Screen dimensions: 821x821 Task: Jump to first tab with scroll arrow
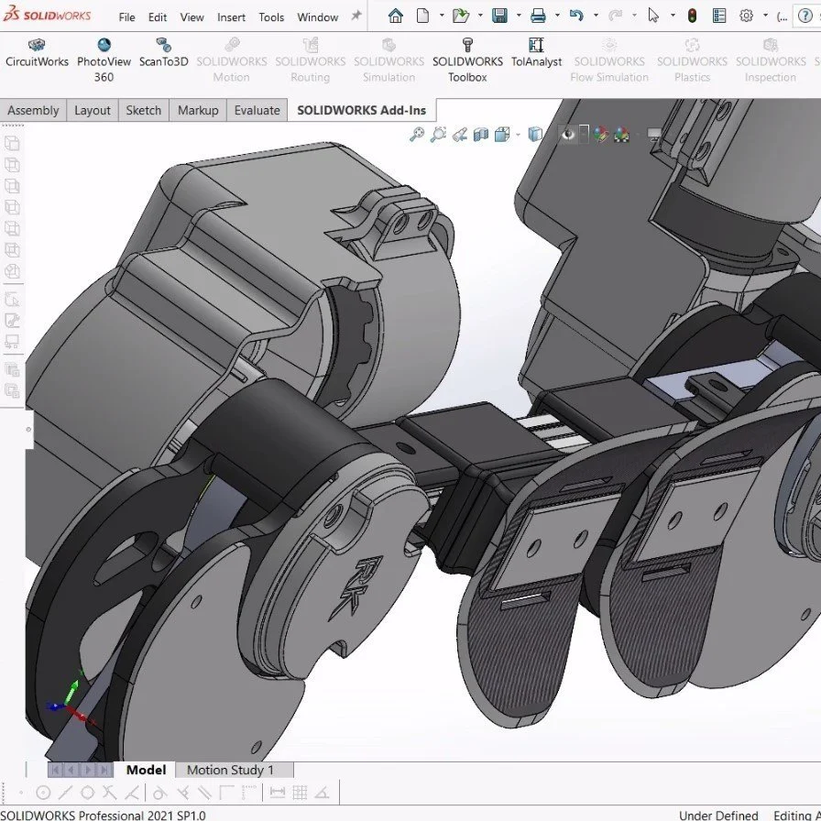point(56,770)
